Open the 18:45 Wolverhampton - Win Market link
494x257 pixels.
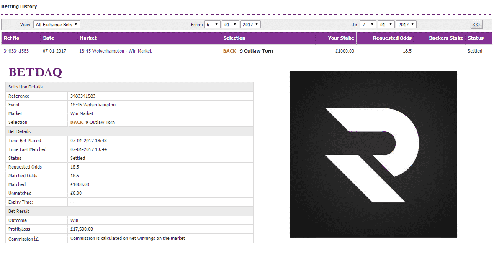(115, 51)
